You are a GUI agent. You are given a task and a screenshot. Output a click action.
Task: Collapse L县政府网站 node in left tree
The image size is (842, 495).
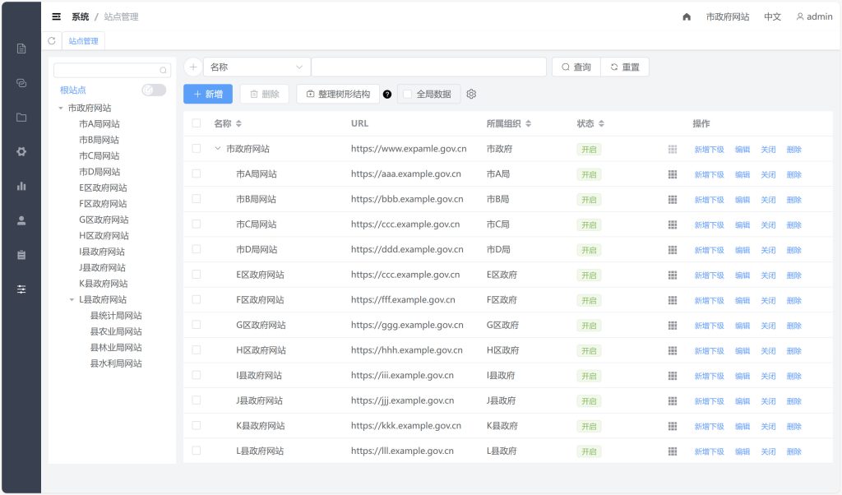pos(72,299)
